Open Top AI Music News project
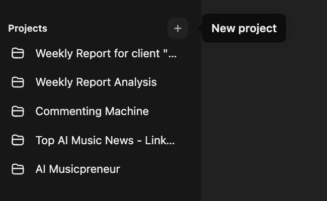The width and height of the screenshot is (327, 201). pos(105,140)
